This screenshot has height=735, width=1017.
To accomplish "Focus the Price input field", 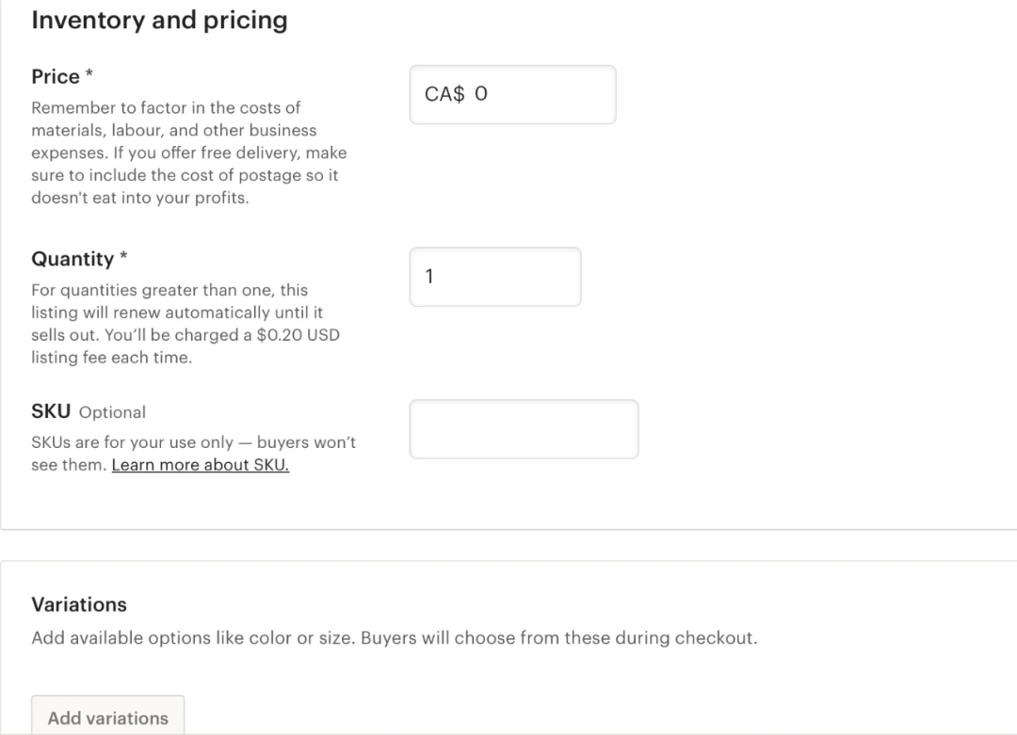I will tap(512, 95).
